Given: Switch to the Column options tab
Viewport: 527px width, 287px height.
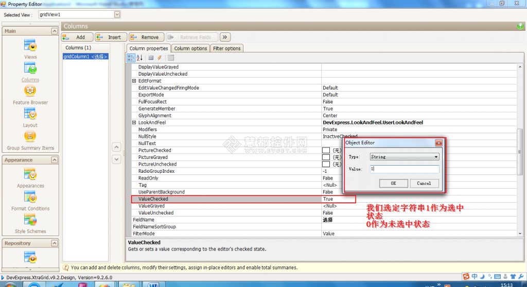Looking at the screenshot, I should (190, 48).
